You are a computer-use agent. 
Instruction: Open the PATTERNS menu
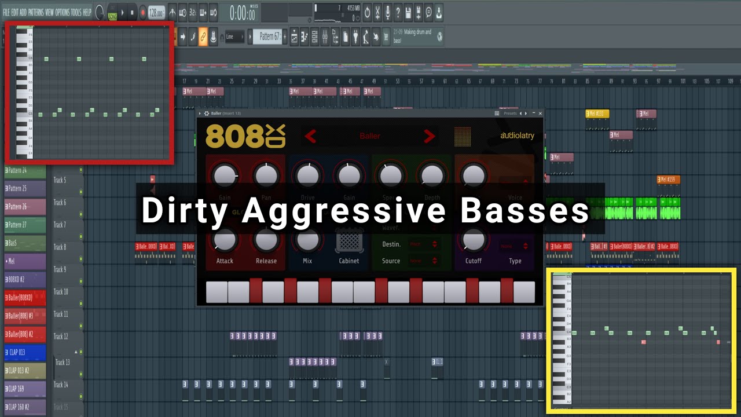[35, 12]
